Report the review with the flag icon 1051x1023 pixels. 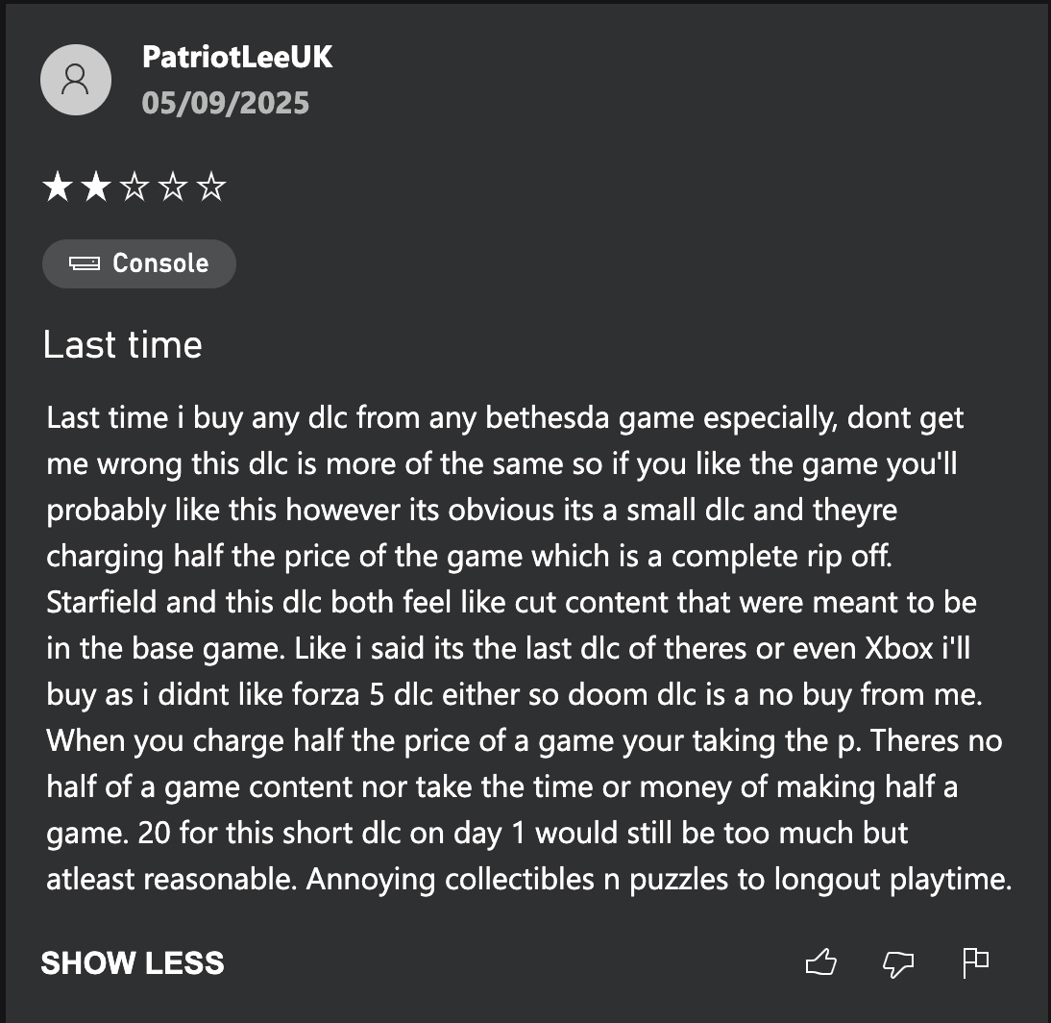pos(975,961)
